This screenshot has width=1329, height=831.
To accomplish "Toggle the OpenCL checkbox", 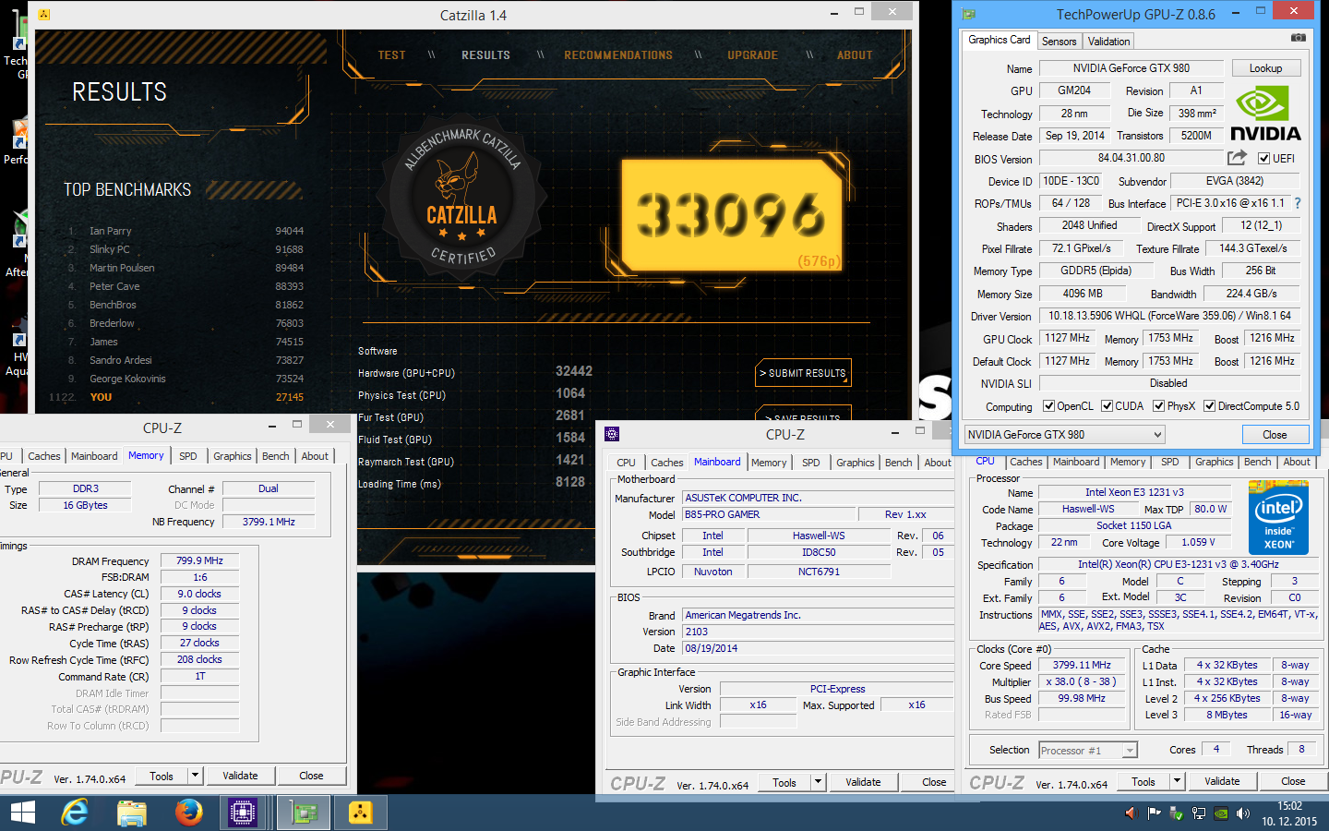I will click(x=1048, y=406).
